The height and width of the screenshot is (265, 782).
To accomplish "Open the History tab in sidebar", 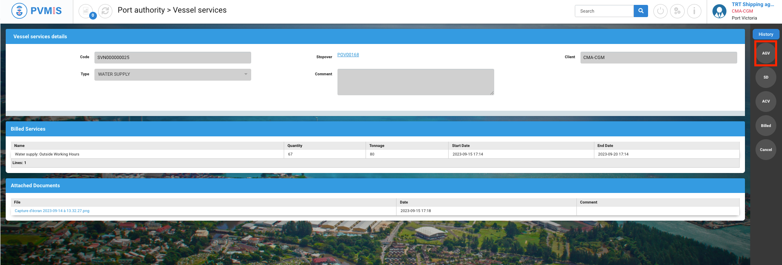I will [x=766, y=35].
